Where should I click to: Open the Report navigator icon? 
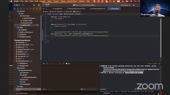pos(40,9)
